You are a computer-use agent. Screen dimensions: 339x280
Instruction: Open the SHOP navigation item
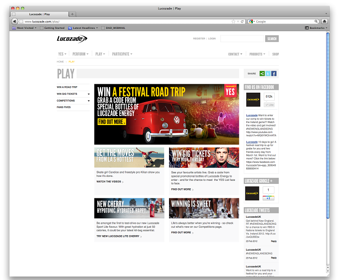point(275,54)
